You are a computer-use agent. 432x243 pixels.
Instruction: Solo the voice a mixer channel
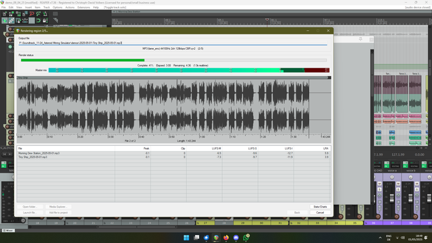point(398,190)
